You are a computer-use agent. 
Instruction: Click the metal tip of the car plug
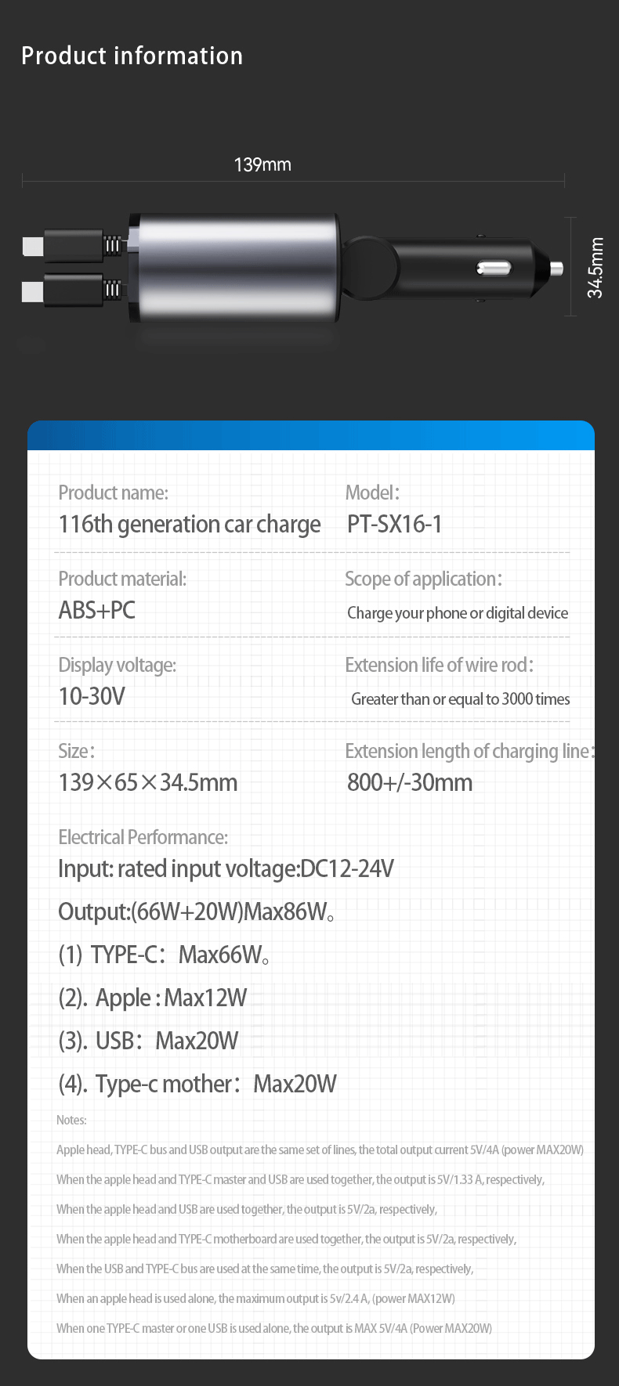[x=556, y=269]
